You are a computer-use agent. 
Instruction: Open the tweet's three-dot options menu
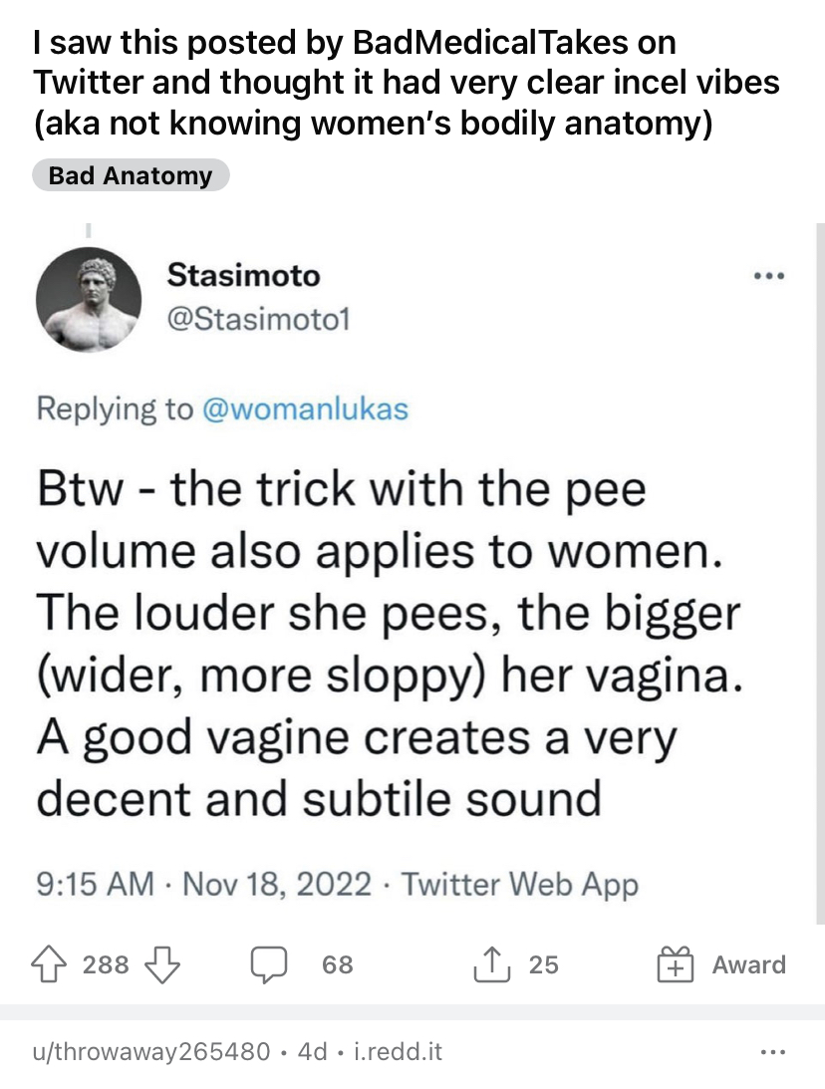pyautogui.click(x=769, y=276)
